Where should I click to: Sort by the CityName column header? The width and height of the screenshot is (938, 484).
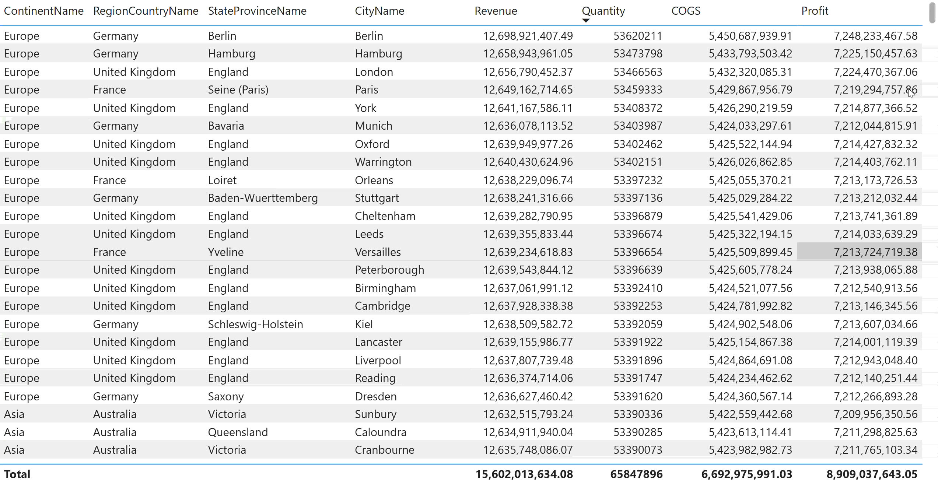379,11
